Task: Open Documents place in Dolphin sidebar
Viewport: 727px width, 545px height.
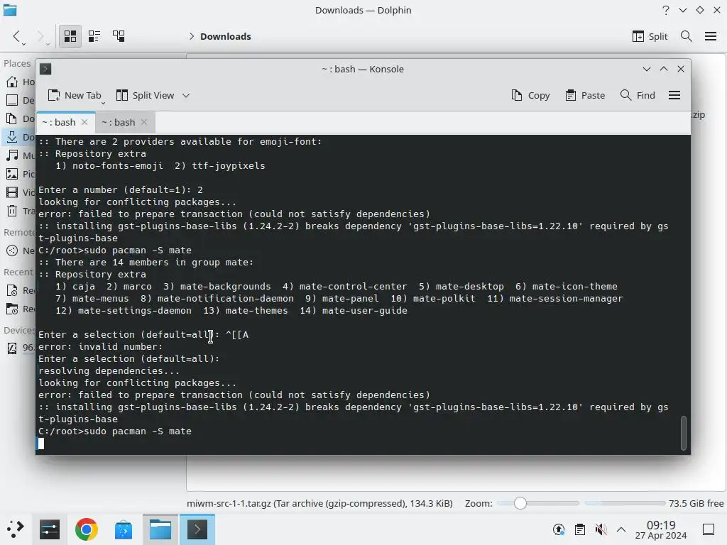Action: click(x=19, y=119)
